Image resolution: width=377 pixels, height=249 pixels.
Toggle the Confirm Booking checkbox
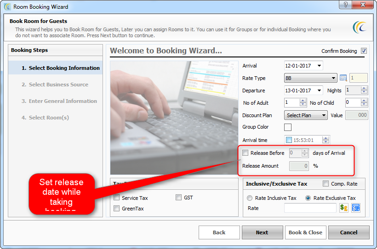coord(364,51)
